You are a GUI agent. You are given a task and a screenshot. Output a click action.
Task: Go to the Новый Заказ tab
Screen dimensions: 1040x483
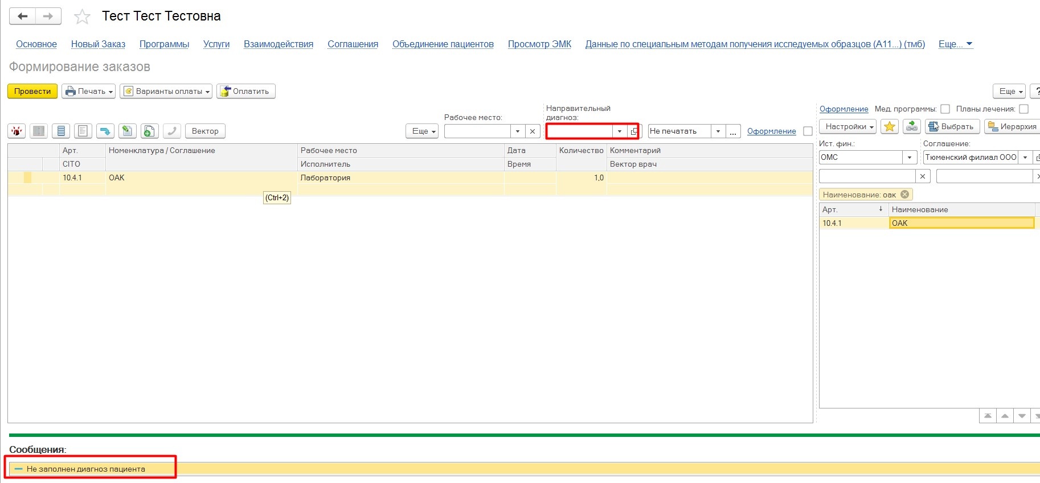pos(98,44)
